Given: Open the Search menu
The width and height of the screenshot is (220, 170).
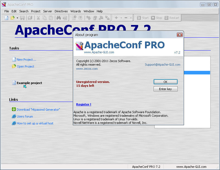Looking at the screenshot, I should 24,11.
